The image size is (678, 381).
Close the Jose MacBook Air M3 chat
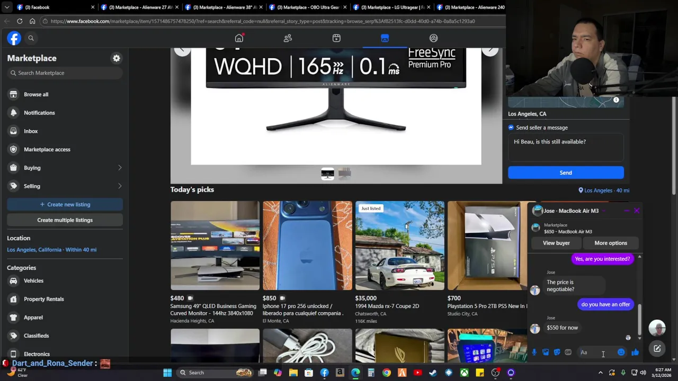[x=636, y=211]
